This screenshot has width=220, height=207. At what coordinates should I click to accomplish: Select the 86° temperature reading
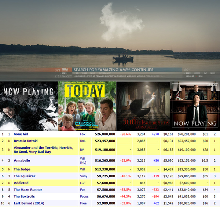[x=187, y=70]
